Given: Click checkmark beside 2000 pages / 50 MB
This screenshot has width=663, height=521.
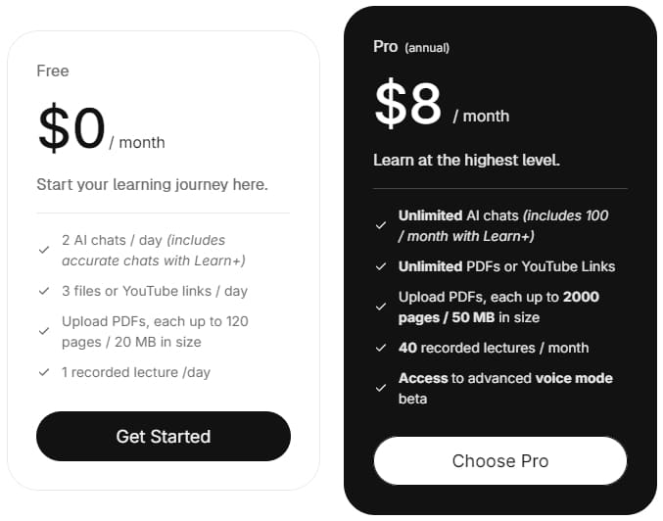Looking at the screenshot, I should point(381,307).
